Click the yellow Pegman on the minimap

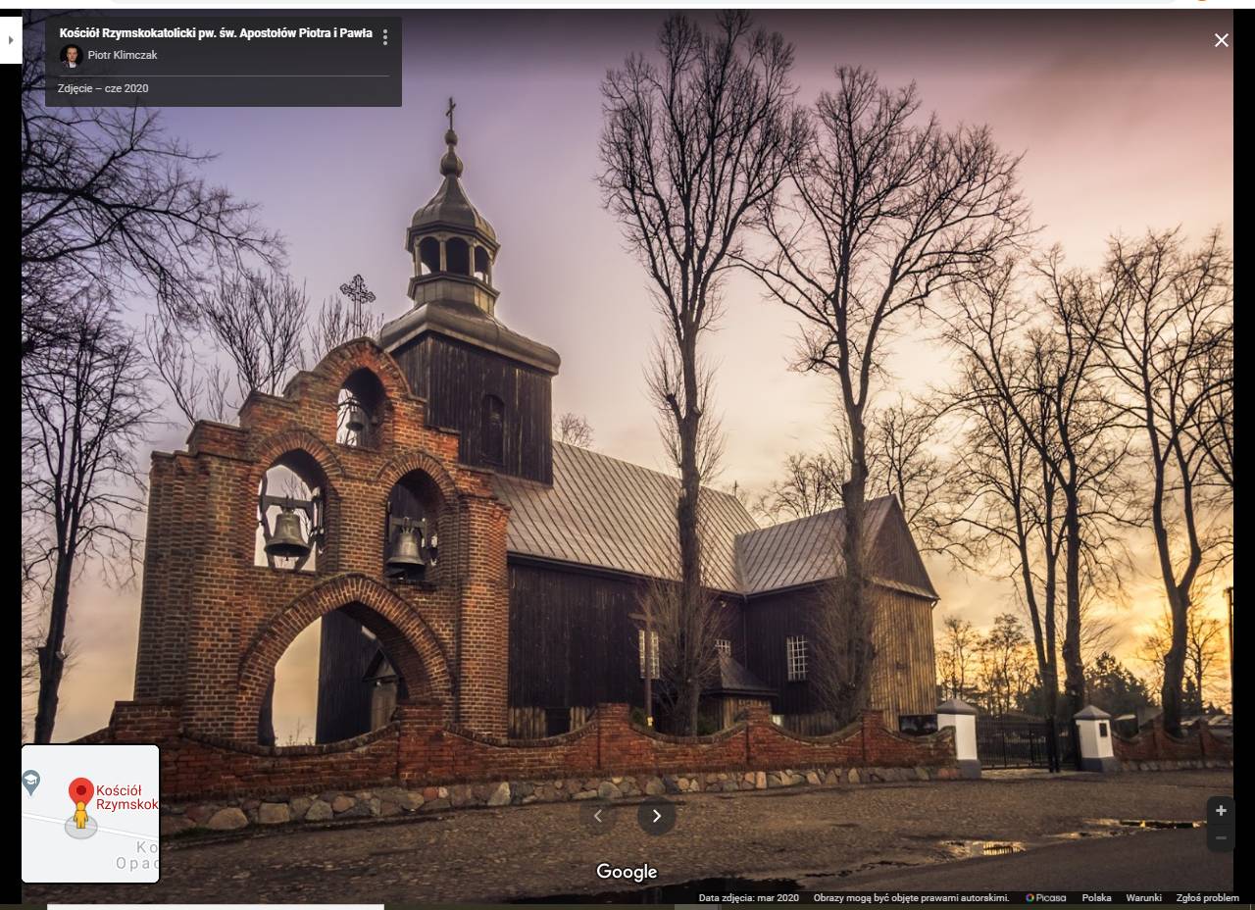(81, 816)
